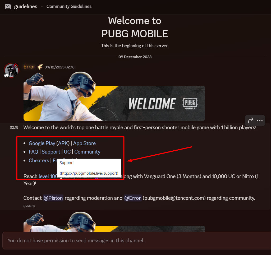
Task: Click the level 100 link
Action: pyautogui.click(x=48, y=176)
